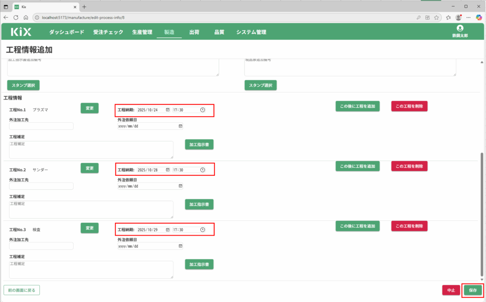Click the 工程補足 textarea for 工程No.3
This screenshot has height=302, width=486.
pyautogui.click(x=91, y=269)
